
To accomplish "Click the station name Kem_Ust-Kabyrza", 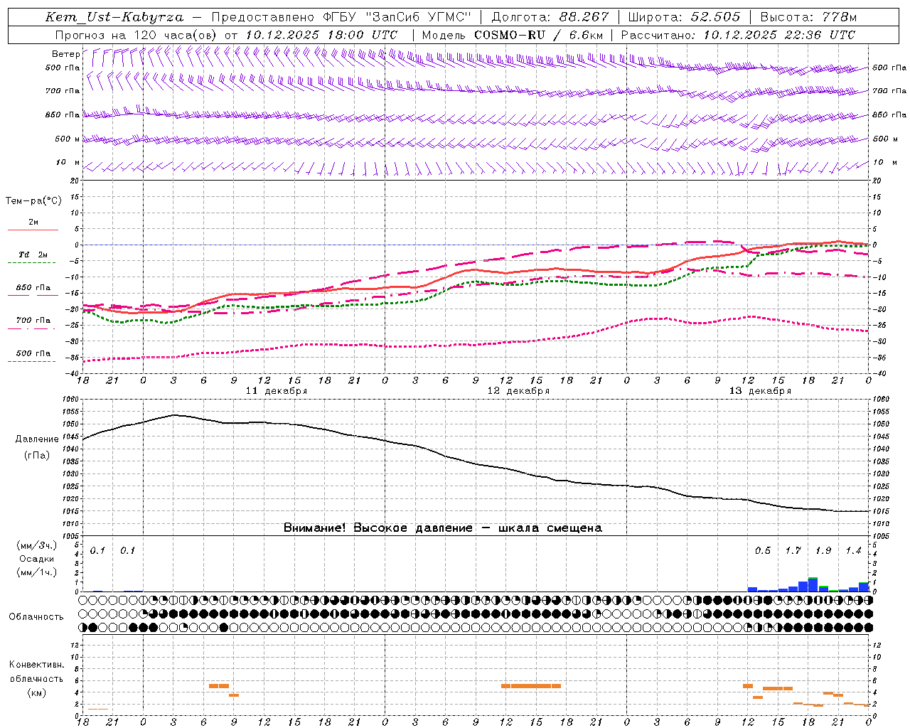I will pyautogui.click(x=114, y=17).
